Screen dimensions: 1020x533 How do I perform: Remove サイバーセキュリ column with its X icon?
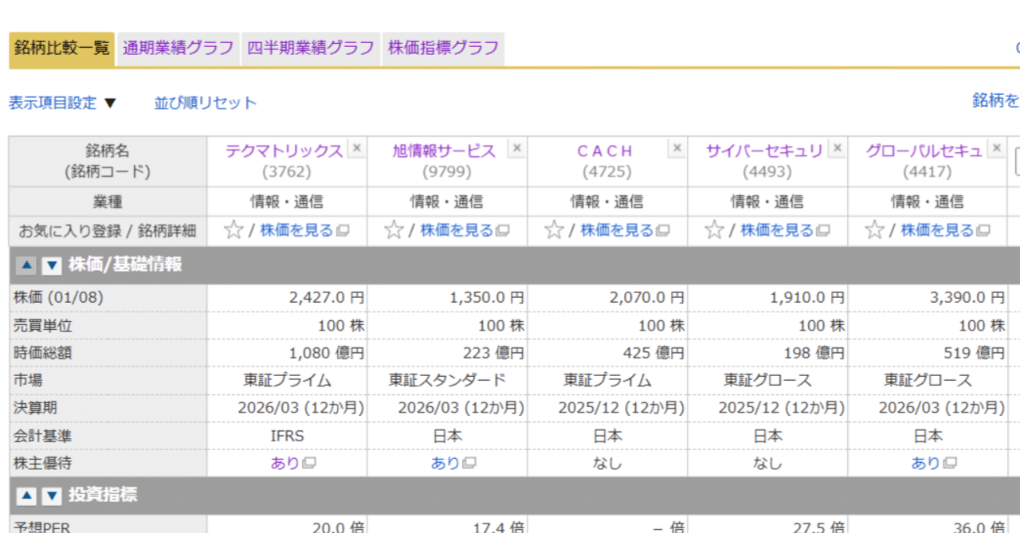837,148
